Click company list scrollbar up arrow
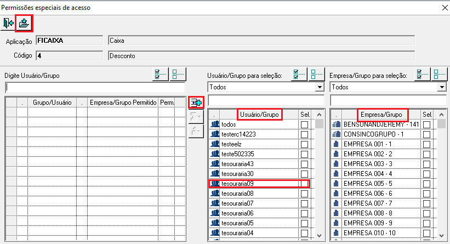 442,115
